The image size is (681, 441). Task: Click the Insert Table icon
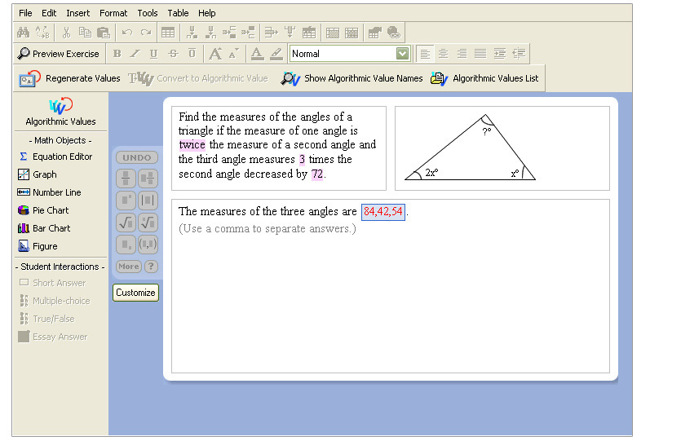168,32
